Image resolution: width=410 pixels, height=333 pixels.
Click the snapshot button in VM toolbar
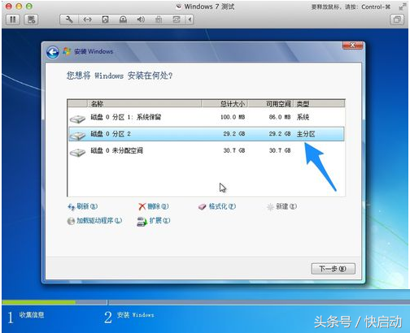pyautogui.click(x=31, y=19)
